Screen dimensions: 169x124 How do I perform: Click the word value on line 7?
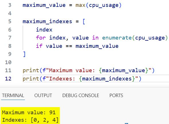click(80, 38)
